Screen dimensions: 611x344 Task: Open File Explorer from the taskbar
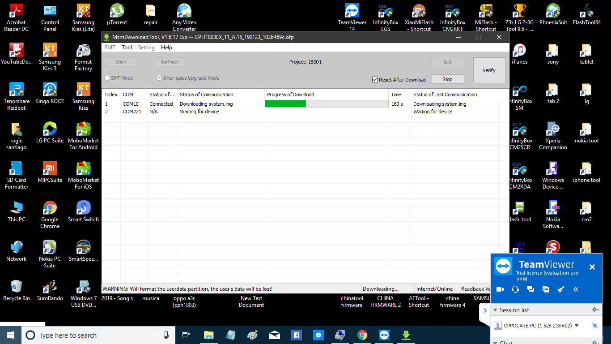(208, 335)
